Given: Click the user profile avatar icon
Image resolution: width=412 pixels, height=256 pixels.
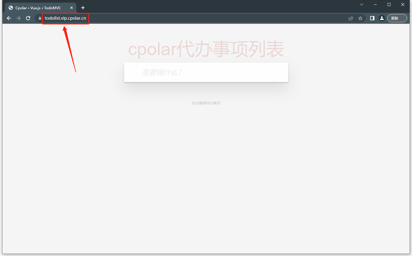Looking at the screenshot, I should (382, 18).
